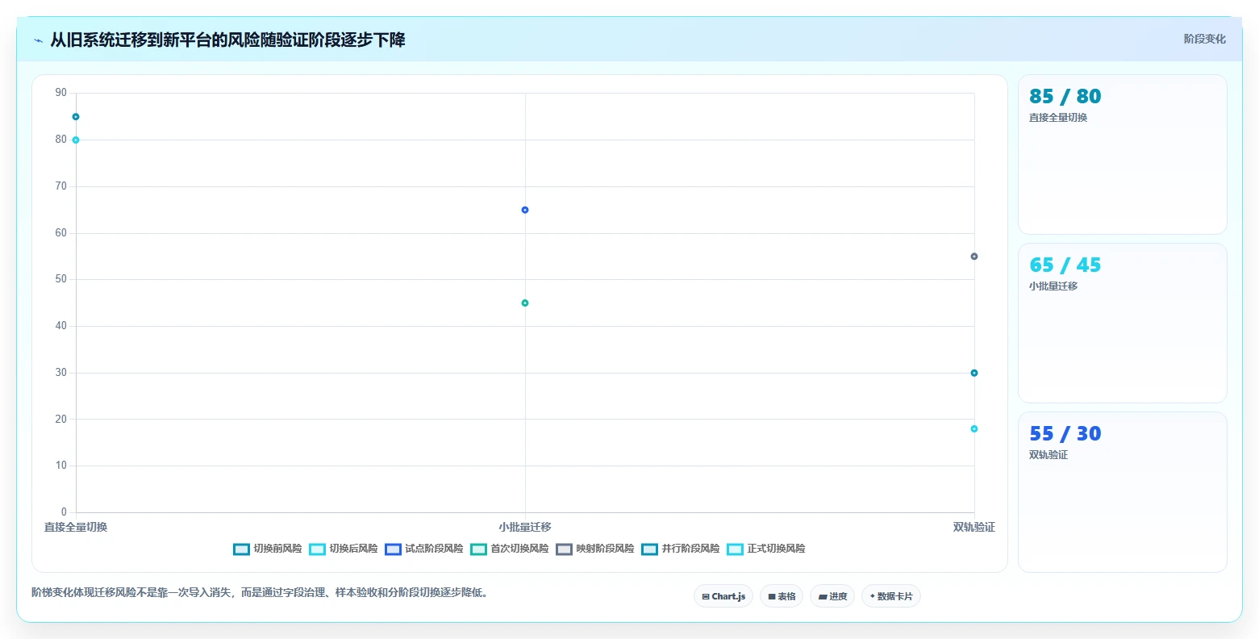Click the data point at 85 for 直接全量切换
The height and width of the screenshot is (639, 1259).
pyautogui.click(x=76, y=117)
